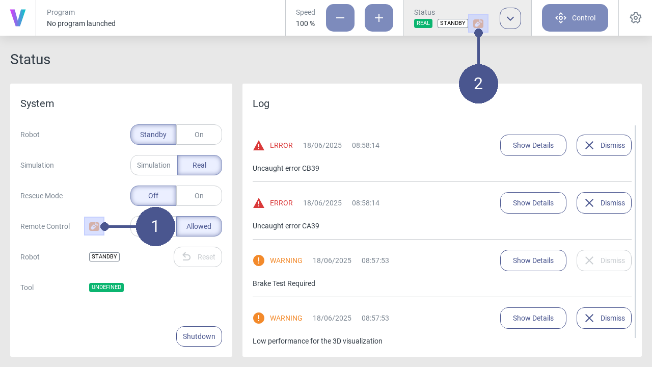
Task: Select Simulation mode
Action: (154, 165)
